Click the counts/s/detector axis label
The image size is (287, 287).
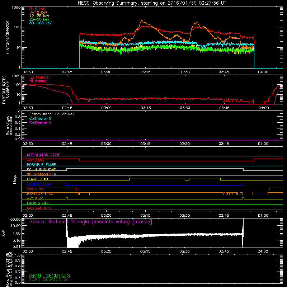click(x=7, y=37)
